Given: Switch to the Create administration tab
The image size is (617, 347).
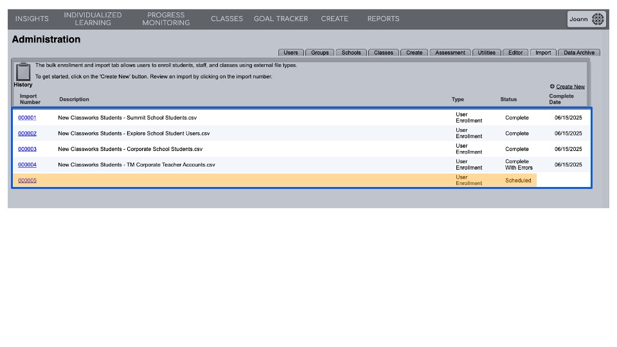Looking at the screenshot, I should (x=414, y=53).
